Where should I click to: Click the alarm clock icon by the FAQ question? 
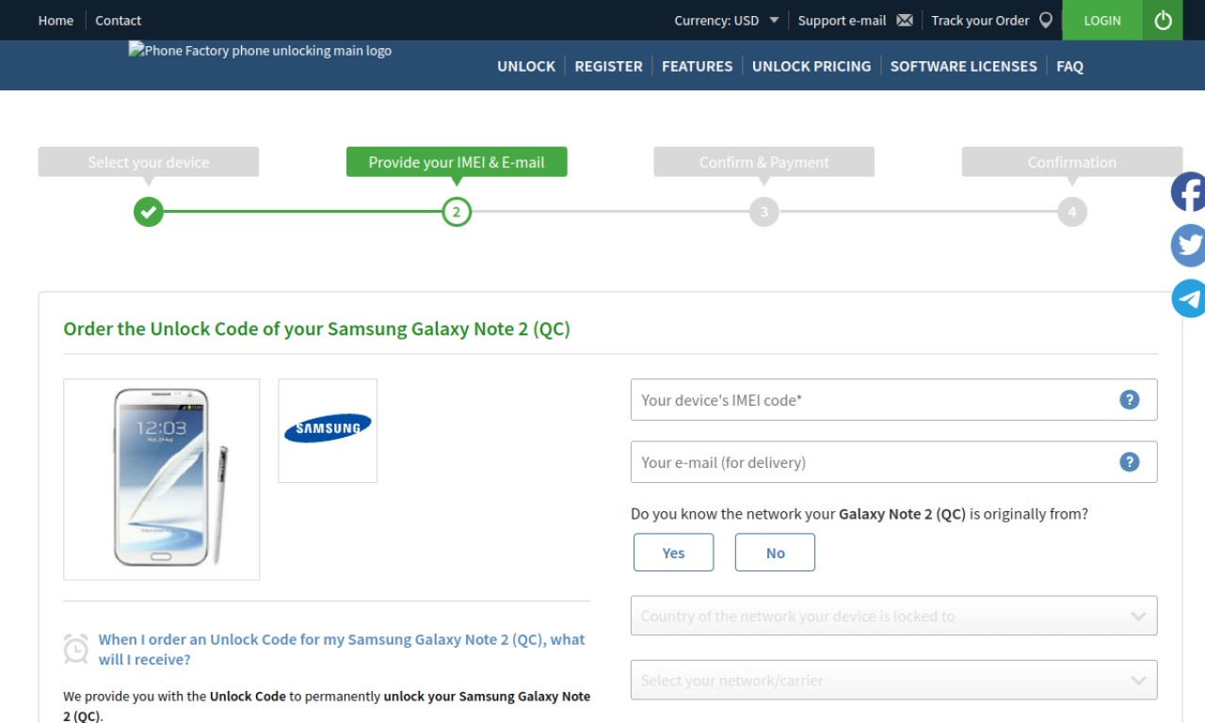point(76,649)
